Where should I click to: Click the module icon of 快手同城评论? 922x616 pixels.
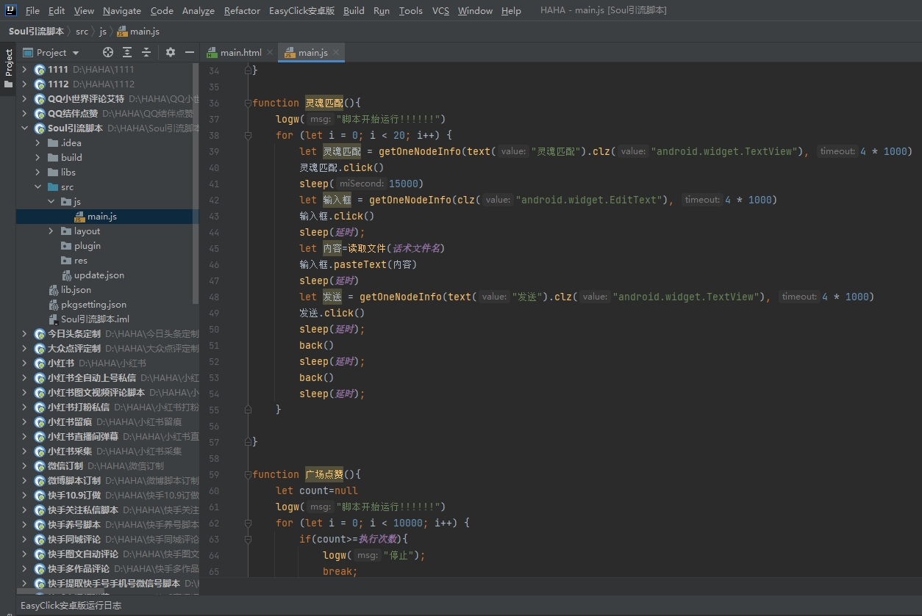coord(40,540)
